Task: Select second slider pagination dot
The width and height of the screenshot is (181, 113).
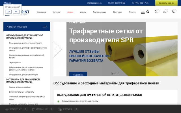Action: pos(115,73)
